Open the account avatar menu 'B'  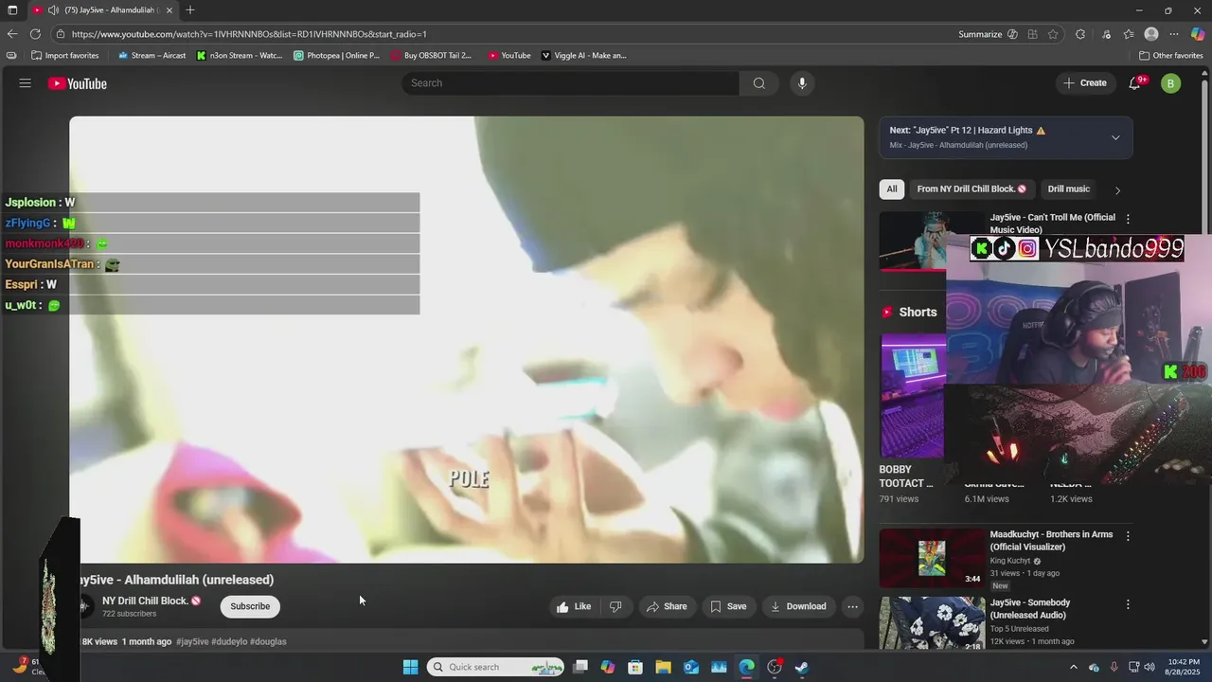pyautogui.click(x=1170, y=83)
